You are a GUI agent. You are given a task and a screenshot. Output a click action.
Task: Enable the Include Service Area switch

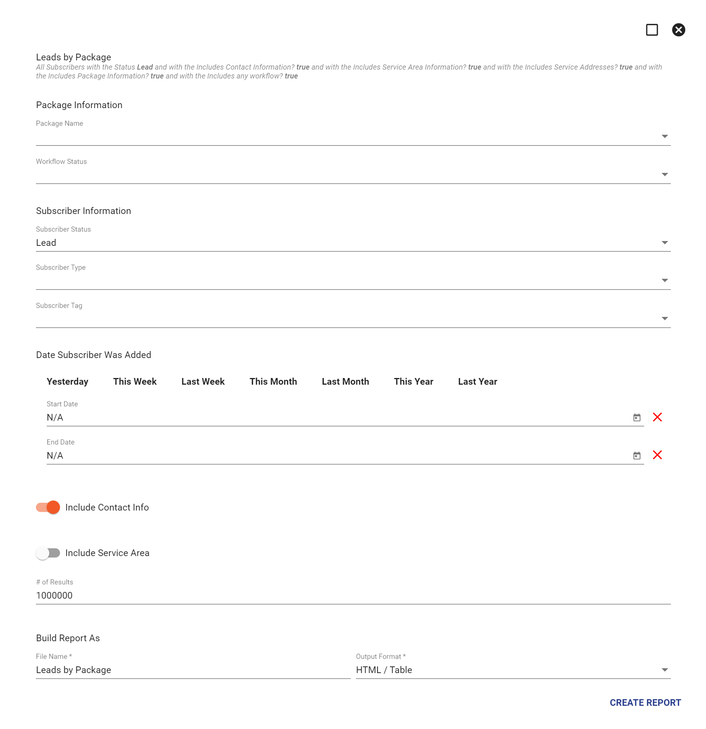tap(48, 553)
